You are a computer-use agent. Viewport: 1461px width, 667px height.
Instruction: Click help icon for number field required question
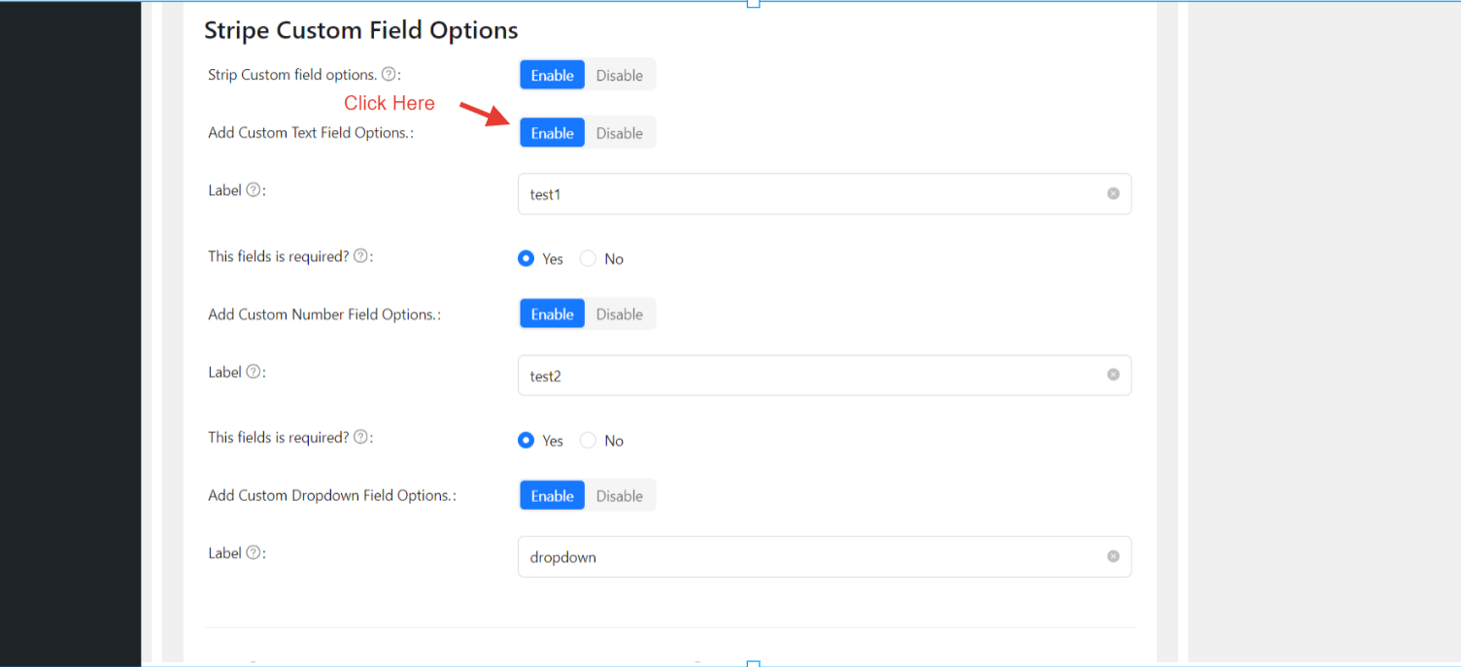point(360,438)
